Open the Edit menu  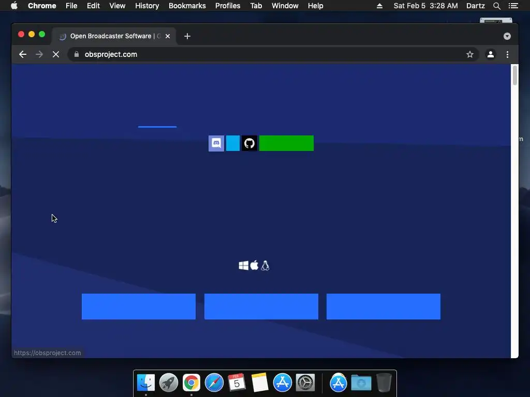[x=93, y=6]
